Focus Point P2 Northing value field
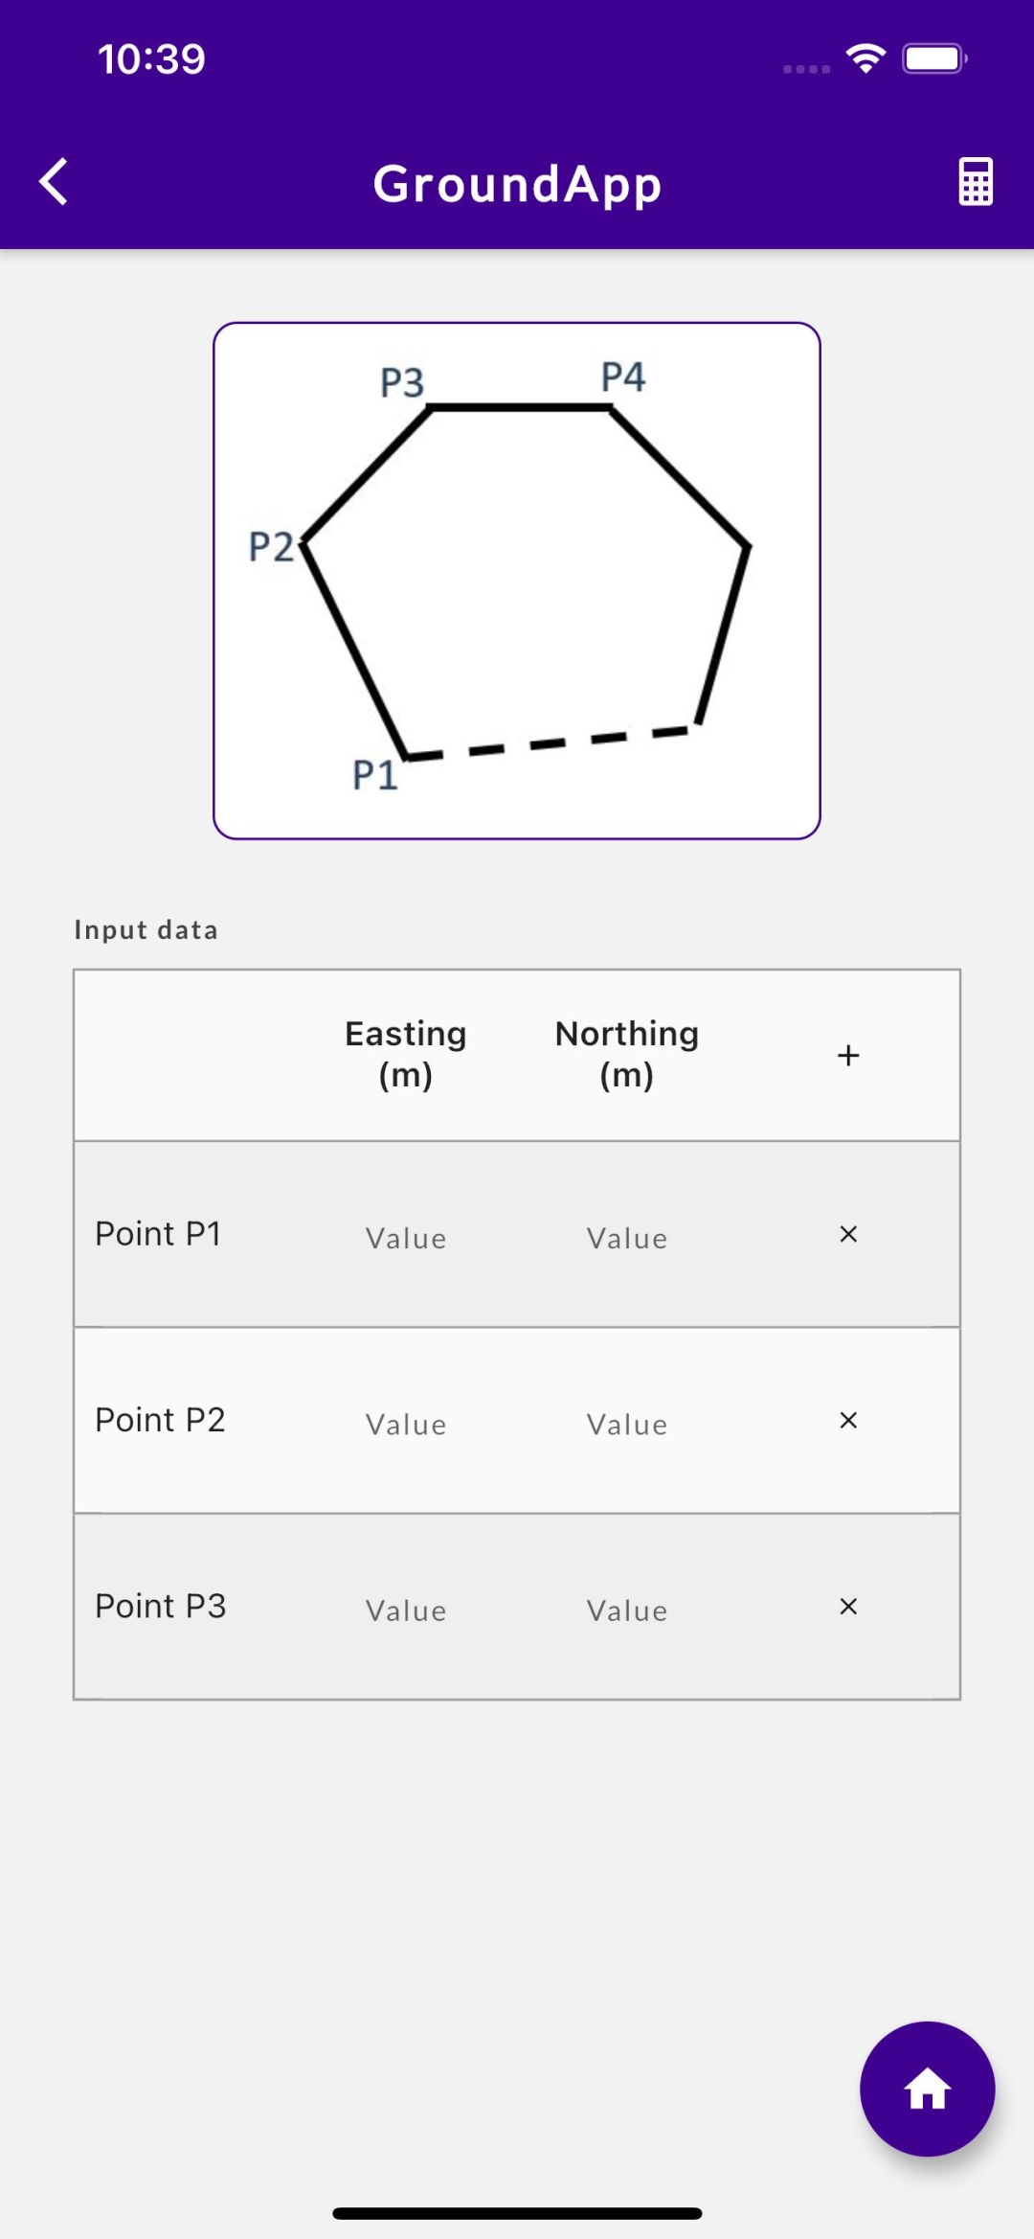This screenshot has width=1034, height=2239. pyautogui.click(x=627, y=1424)
